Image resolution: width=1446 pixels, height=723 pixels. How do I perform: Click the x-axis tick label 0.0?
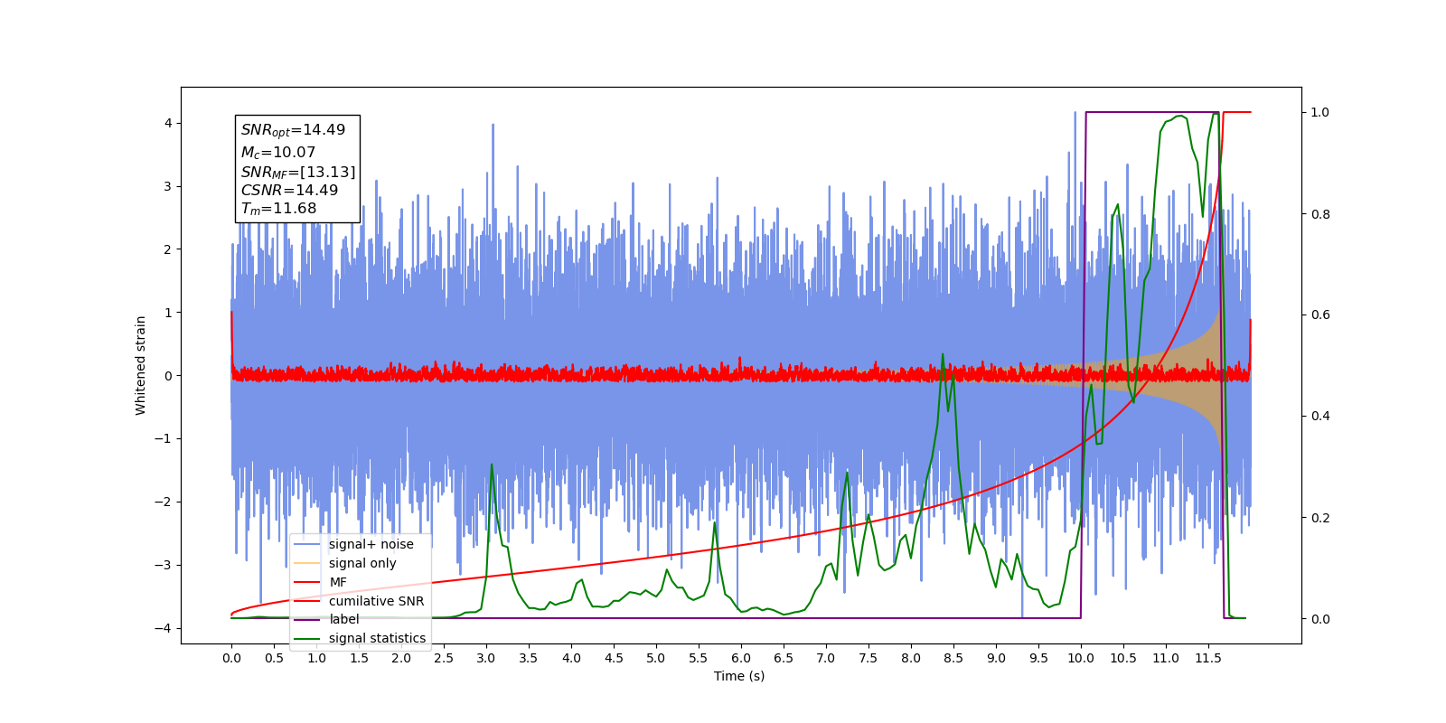[231, 658]
